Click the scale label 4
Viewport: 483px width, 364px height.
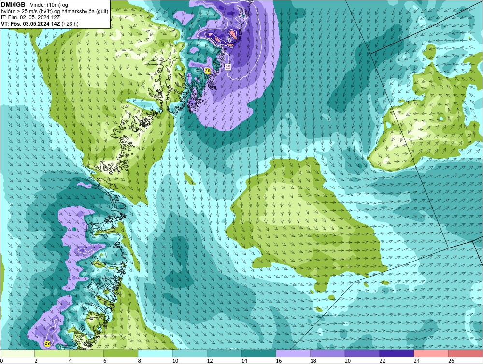71,361
